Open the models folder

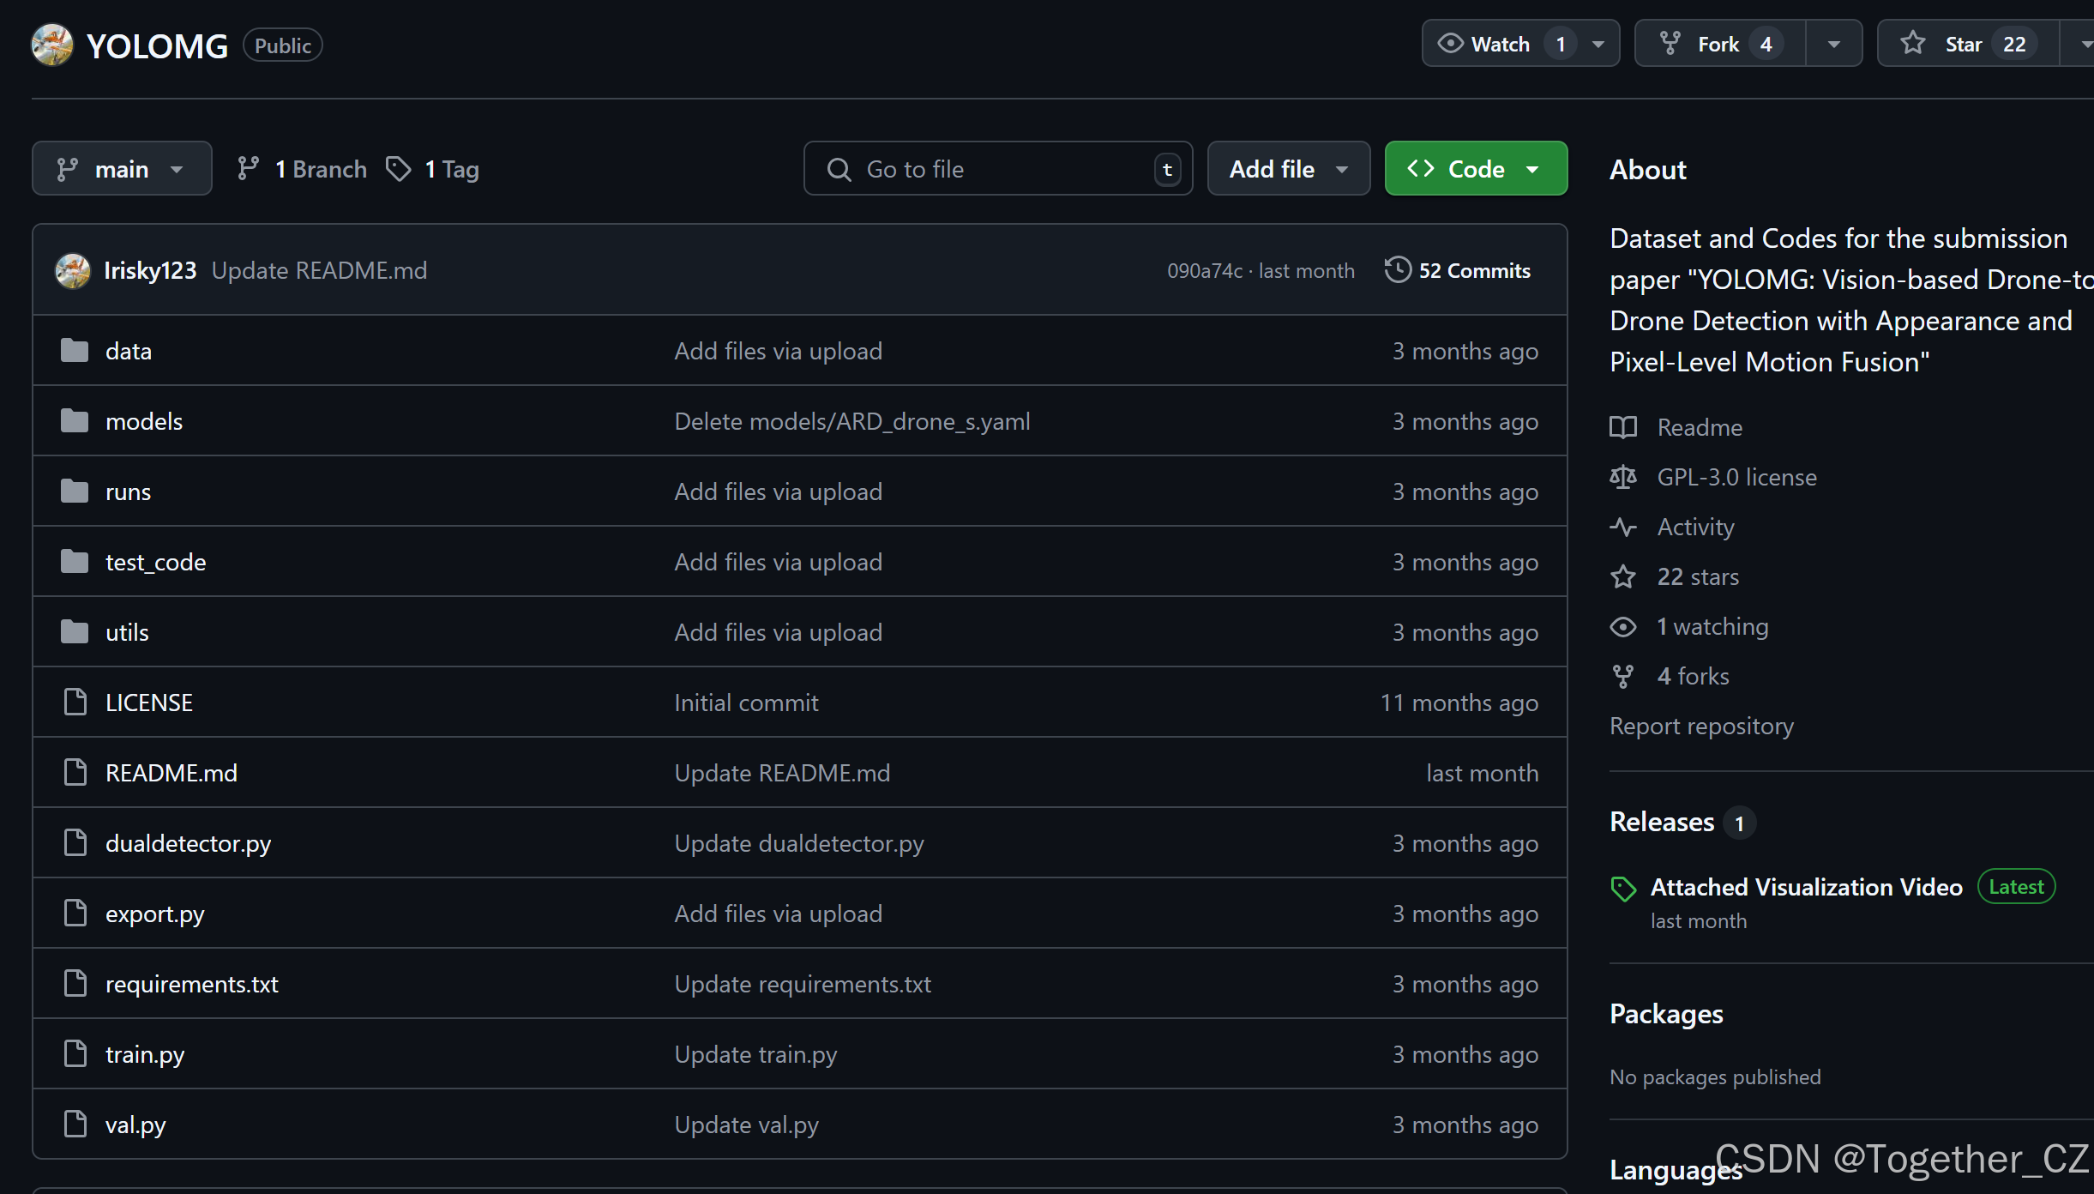pyautogui.click(x=144, y=421)
